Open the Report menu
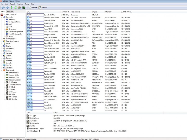 coord(12,4)
